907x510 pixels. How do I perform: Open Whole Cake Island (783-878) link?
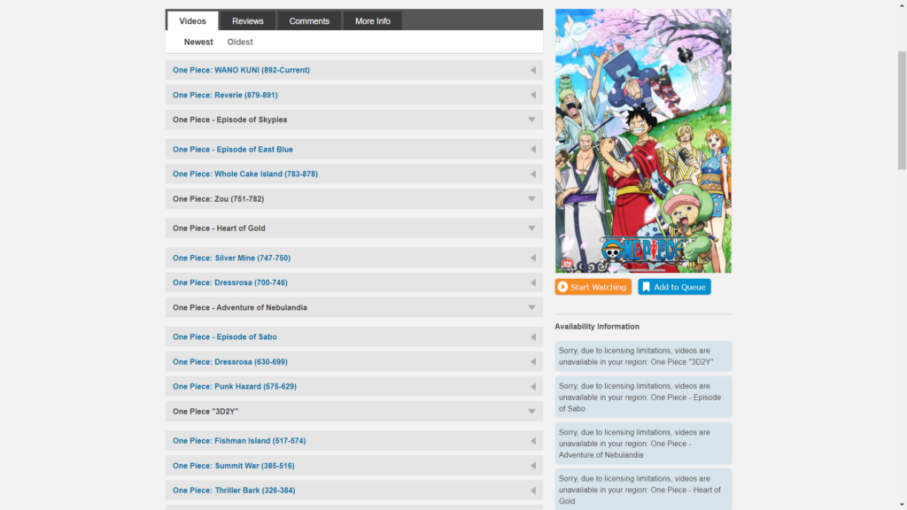[x=245, y=174]
